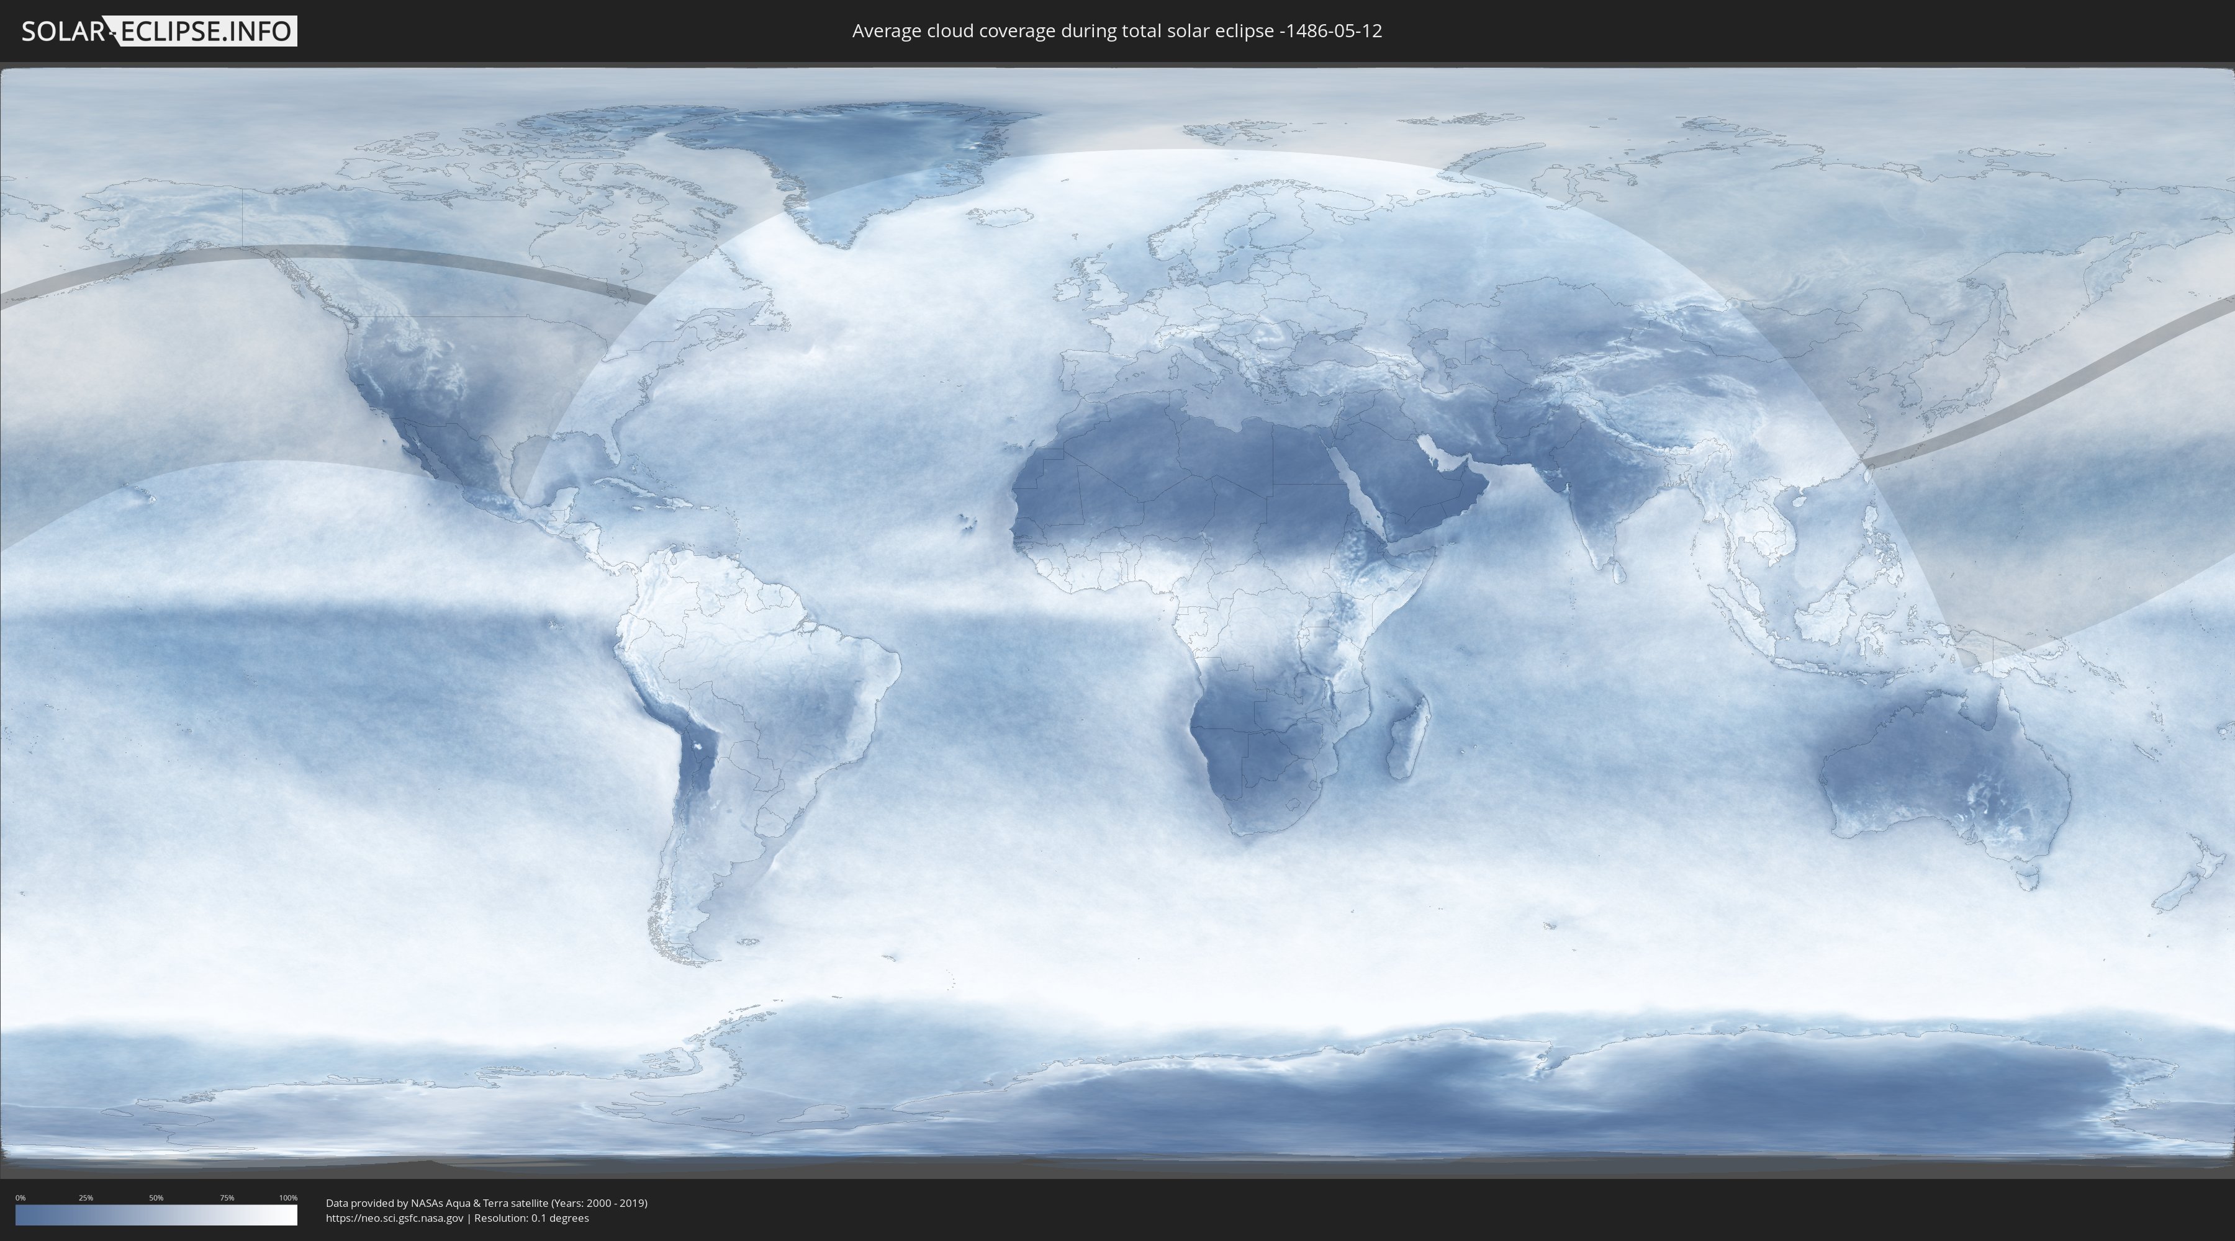
Task: Click the title 'Average cloud coverage during total solar eclipse'
Action: [1063, 31]
